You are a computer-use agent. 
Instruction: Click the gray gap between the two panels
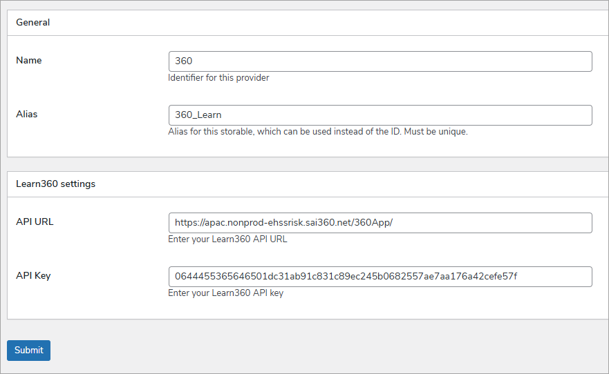(x=304, y=164)
